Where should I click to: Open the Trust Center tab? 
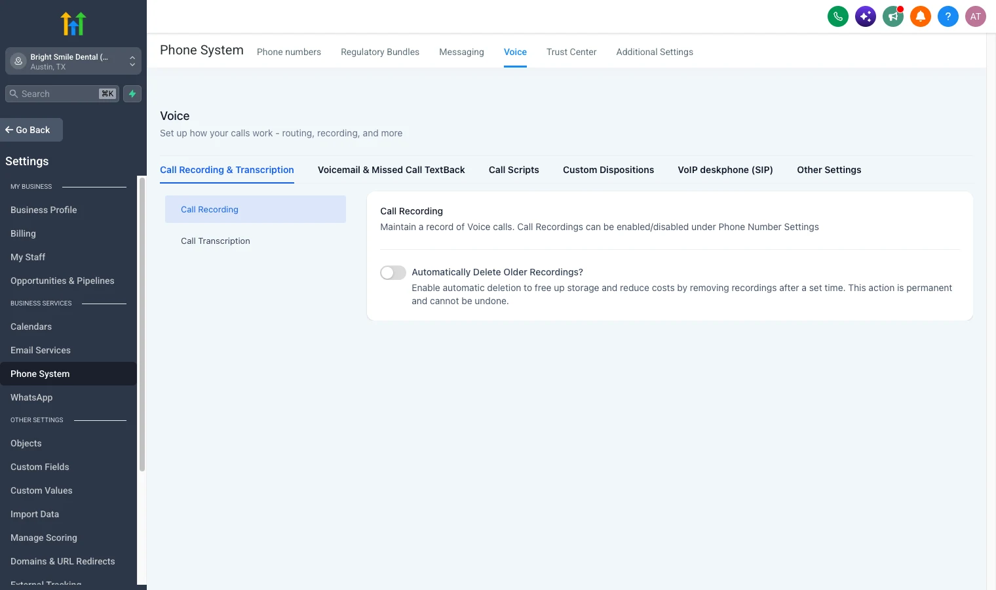[x=571, y=52]
